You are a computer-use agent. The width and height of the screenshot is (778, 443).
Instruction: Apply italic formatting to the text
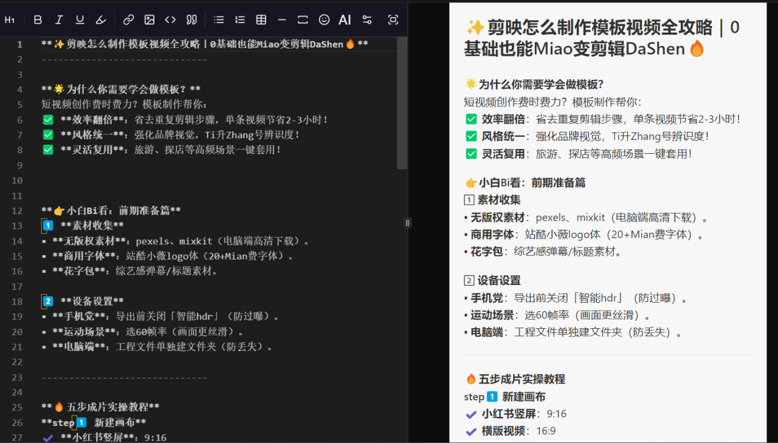click(x=59, y=20)
